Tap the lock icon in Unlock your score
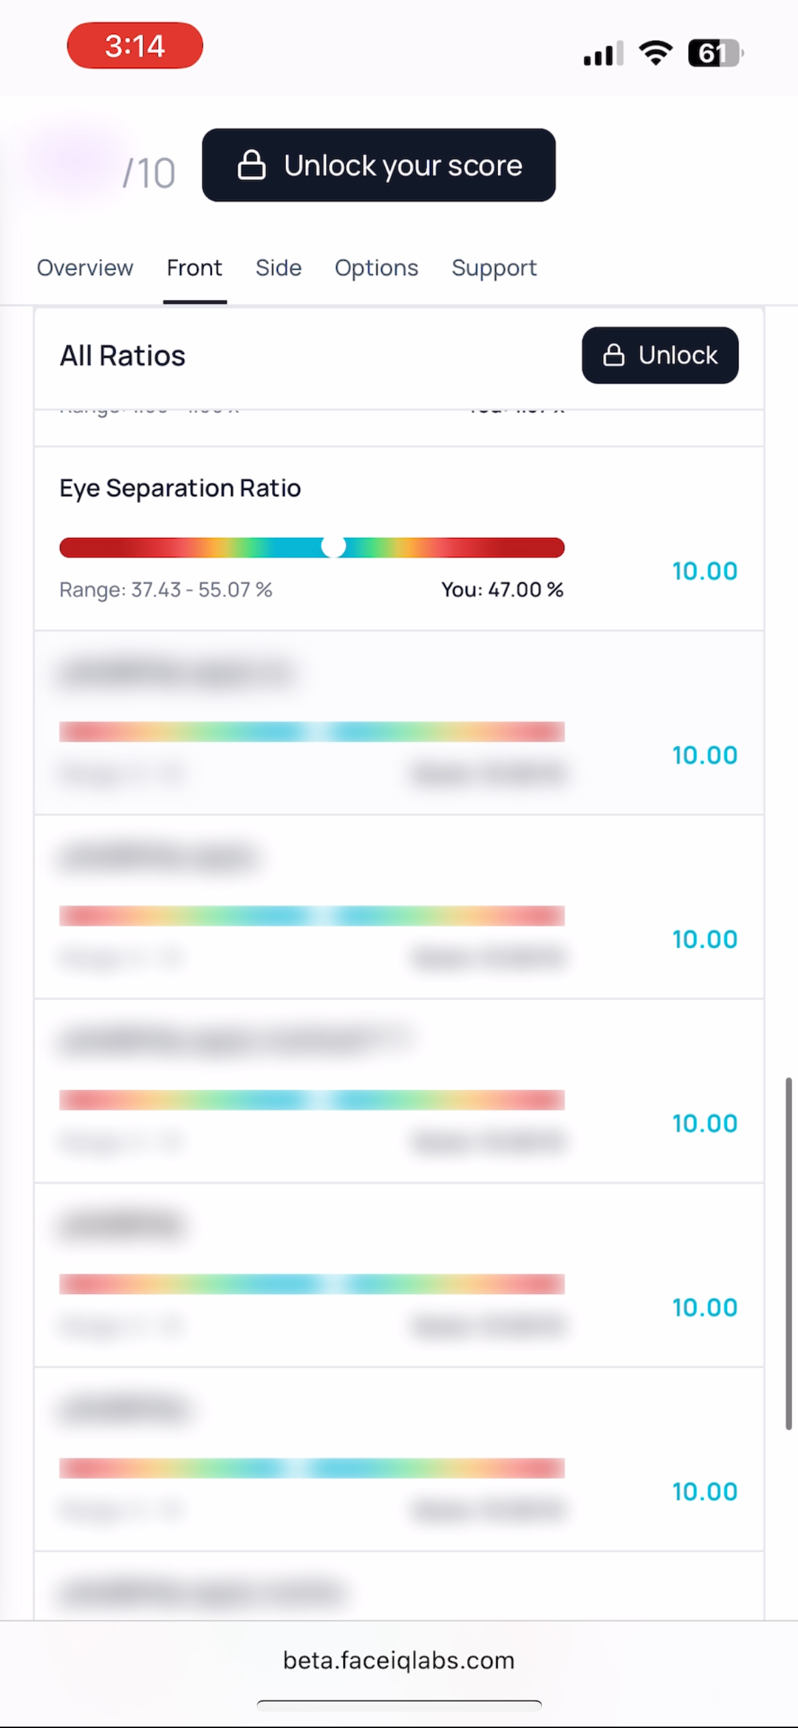 click(251, 165)
